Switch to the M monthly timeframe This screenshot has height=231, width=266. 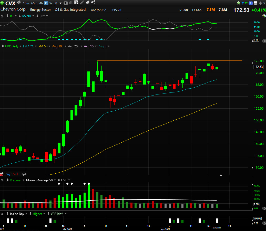56,3
